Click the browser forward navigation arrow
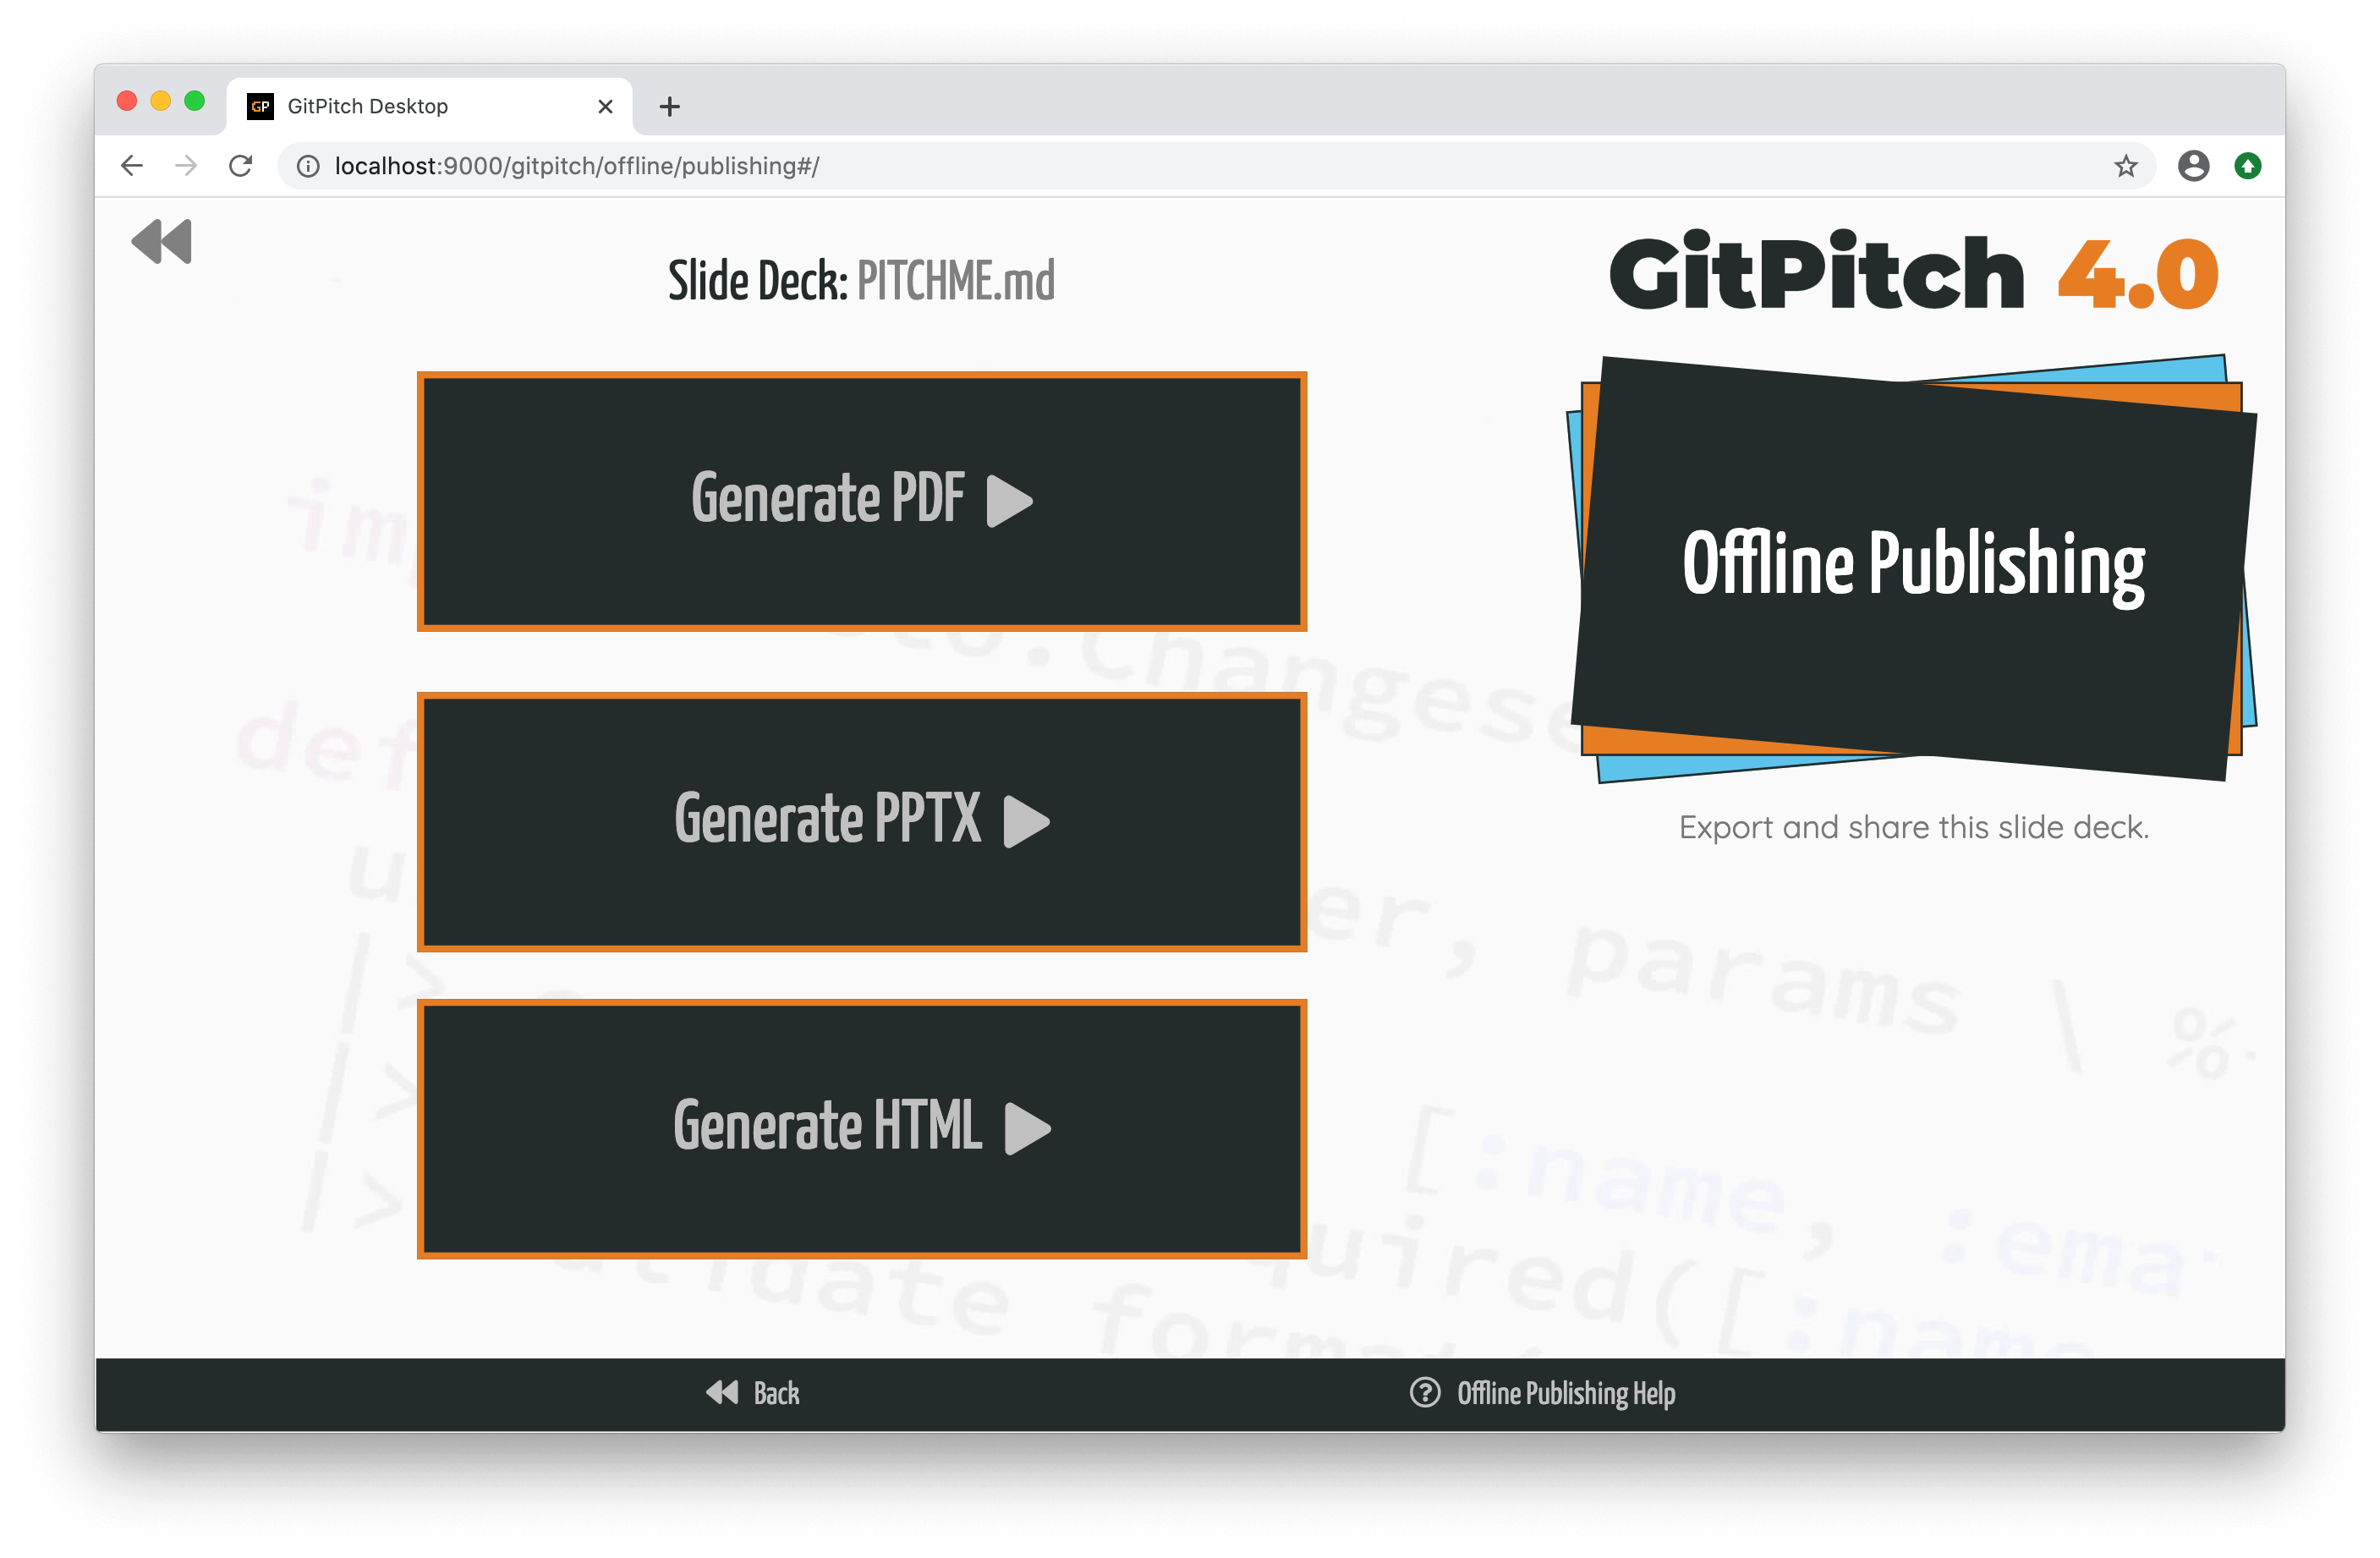This screenshot has width=2380, height=1558. 186,167
